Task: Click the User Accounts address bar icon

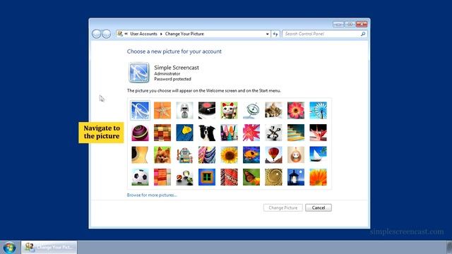Action: pos(120,34)
